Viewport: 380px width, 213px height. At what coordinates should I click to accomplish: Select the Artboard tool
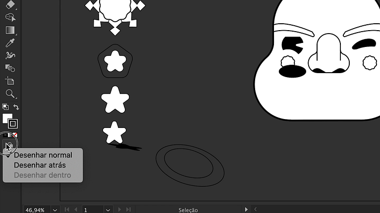[10, 81]
